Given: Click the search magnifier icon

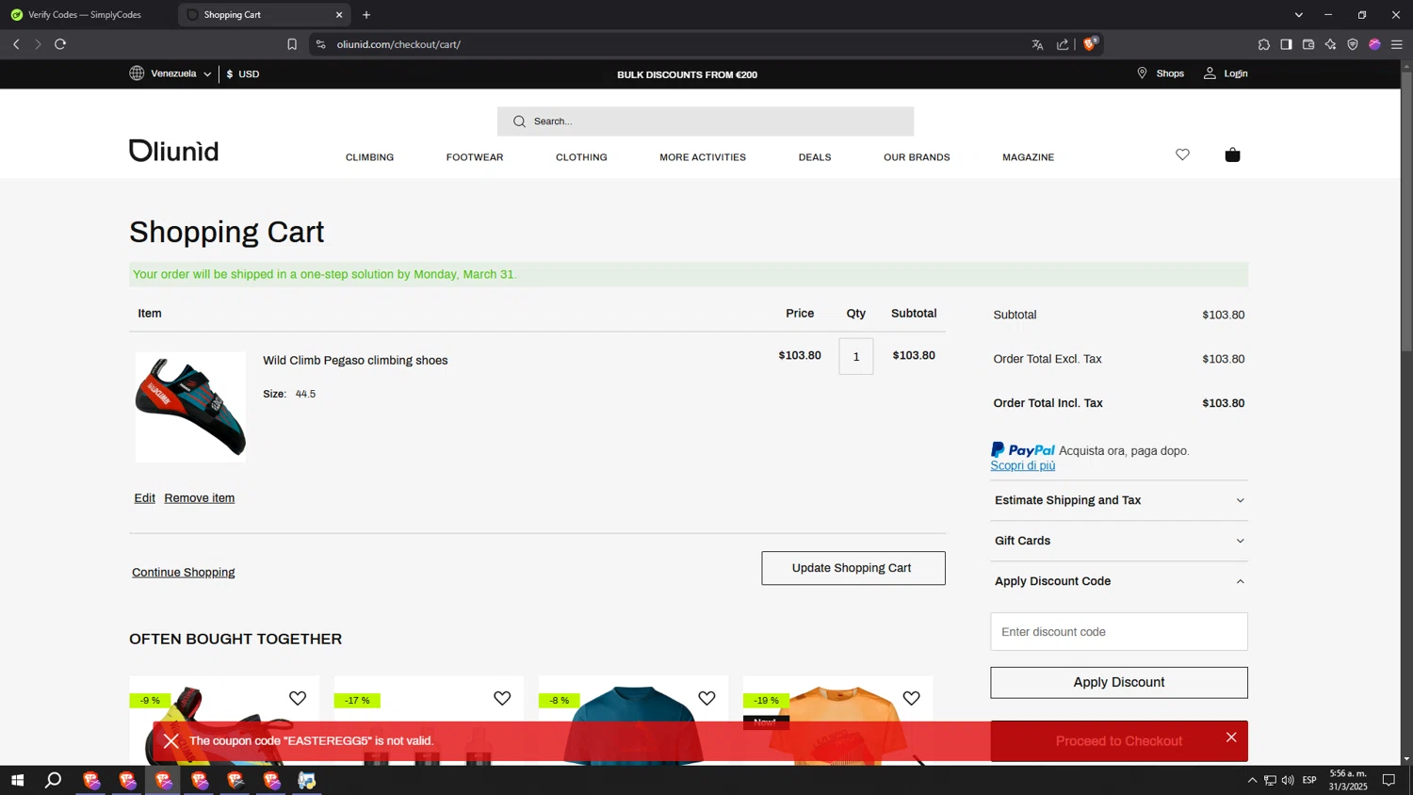Looking at the screenshot, I should pos(519,122).
